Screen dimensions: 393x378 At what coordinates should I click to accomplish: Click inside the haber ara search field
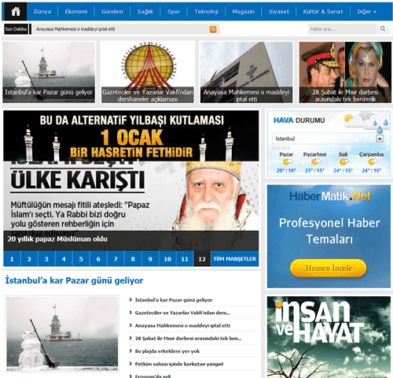coord(342,29)
